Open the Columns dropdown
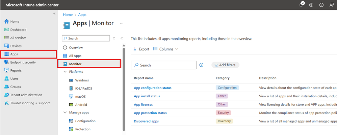 (x=165, y=49)
